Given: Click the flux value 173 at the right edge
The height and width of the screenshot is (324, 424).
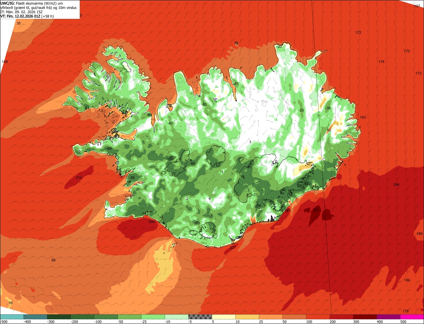Looking at the screenshot, I should pyautogui.click(x=418, y=73).
